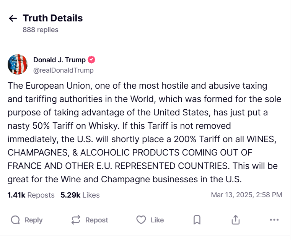Open the @realDonaldTrump handle link
298x240 pixels.
63,70
